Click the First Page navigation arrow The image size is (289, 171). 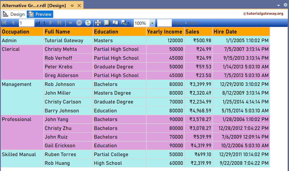tap(5, 23)
